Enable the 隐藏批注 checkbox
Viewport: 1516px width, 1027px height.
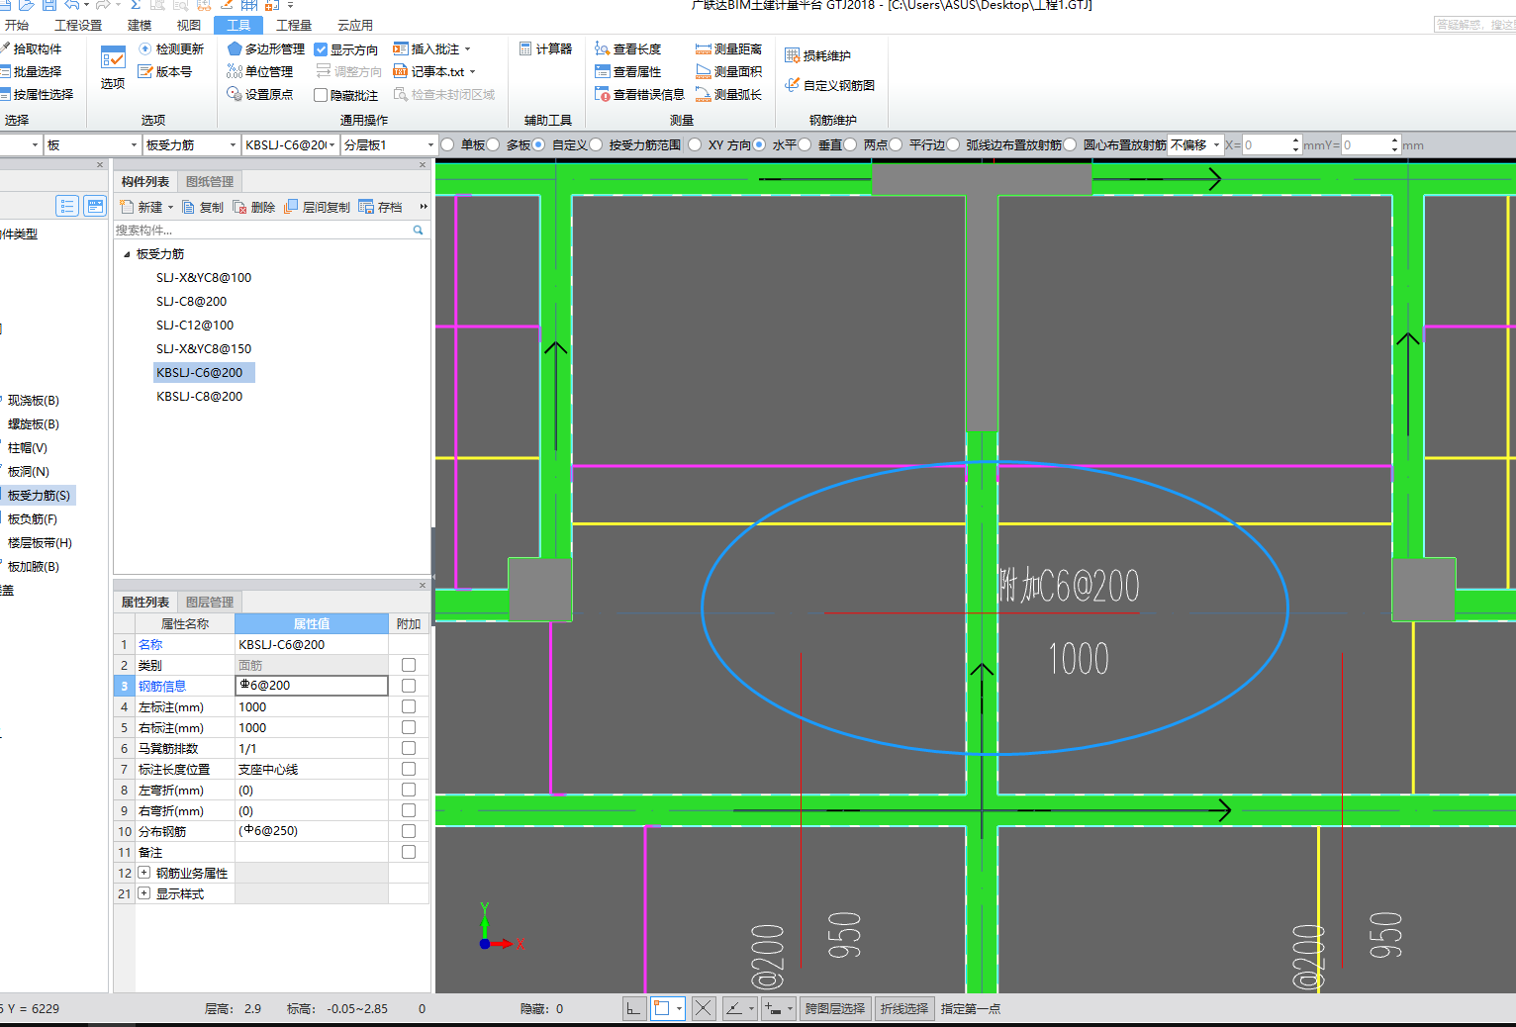pyautogui.click(x=321, y=96)
